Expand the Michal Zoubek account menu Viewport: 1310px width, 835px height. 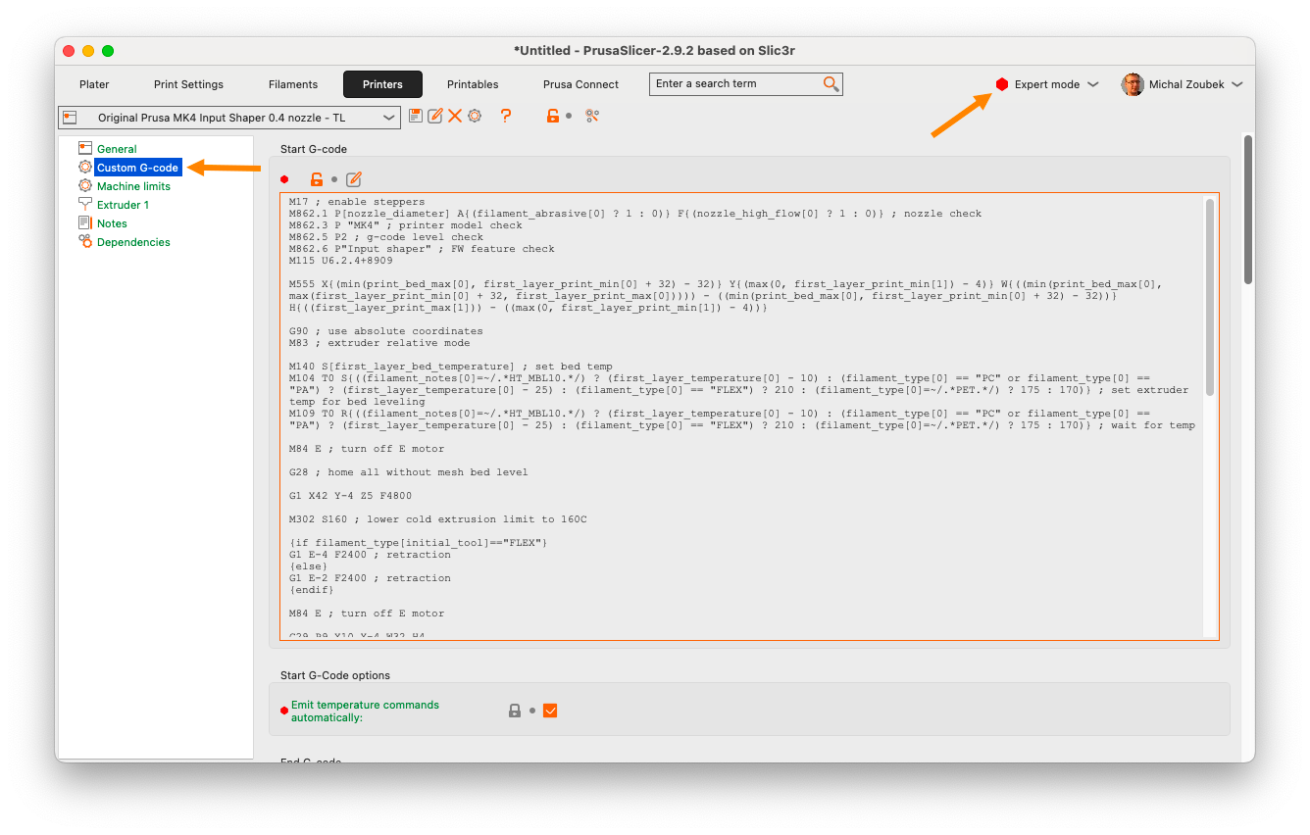coord(1183,84)
